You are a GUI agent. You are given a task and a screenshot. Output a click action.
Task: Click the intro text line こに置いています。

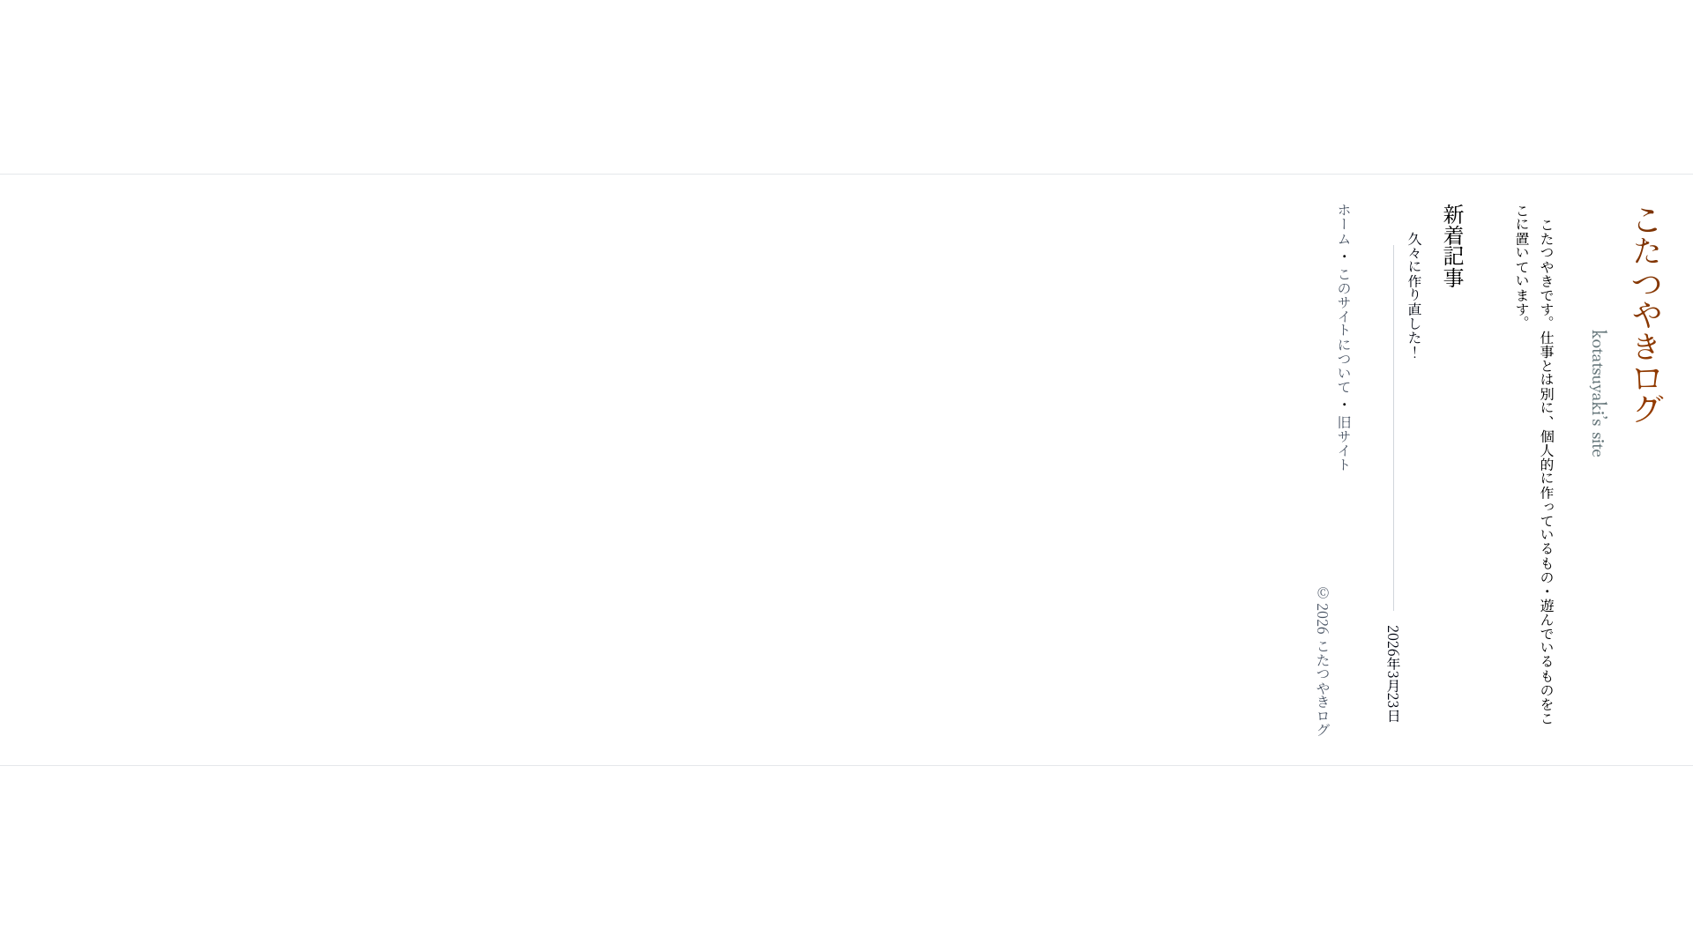click(x=1523, y=264)
